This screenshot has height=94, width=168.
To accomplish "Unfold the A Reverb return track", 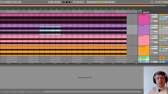I will [139, 57].
